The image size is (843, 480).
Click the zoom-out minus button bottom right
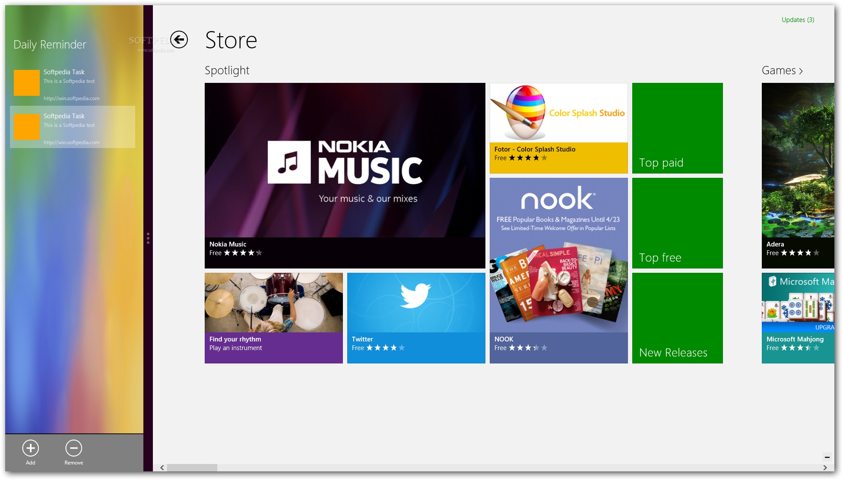(827, 457)
